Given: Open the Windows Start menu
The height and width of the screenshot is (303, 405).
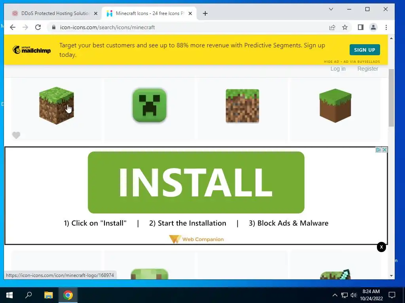Looking at the screenshot, I should coord(9,295).
